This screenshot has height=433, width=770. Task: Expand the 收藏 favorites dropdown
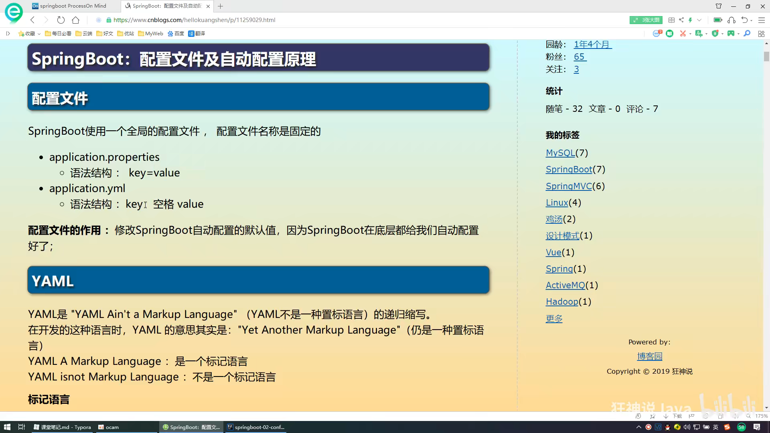[x=39, y=34]
